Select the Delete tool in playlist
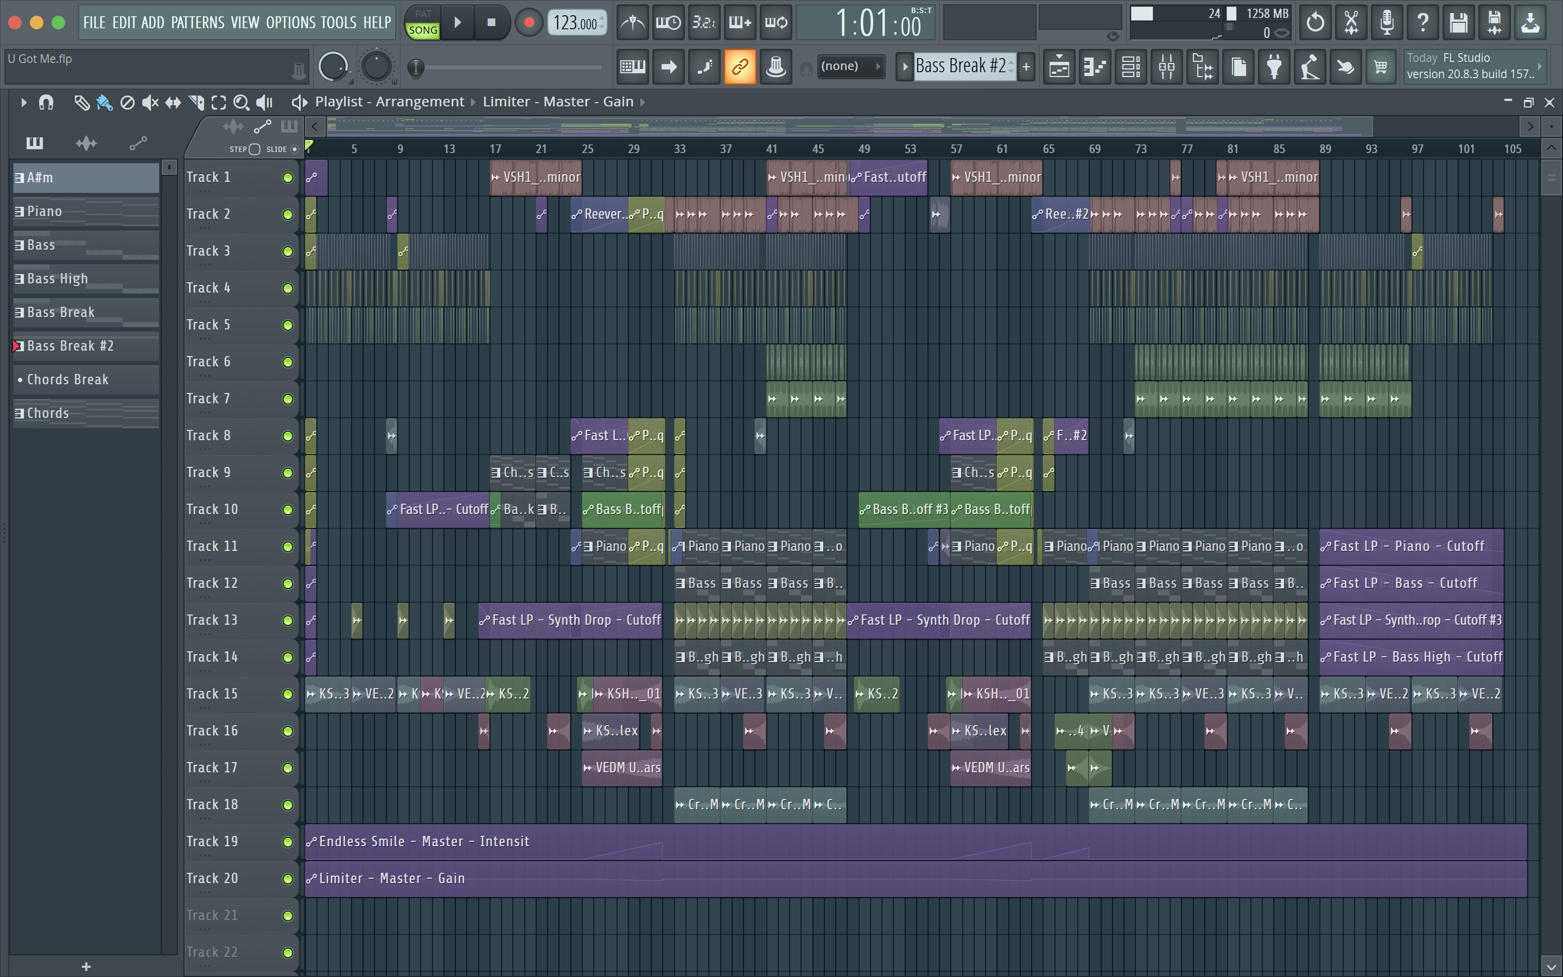The height and width of the screenshot is (977, 1563). pyautogui.click(x=127, y=102)
